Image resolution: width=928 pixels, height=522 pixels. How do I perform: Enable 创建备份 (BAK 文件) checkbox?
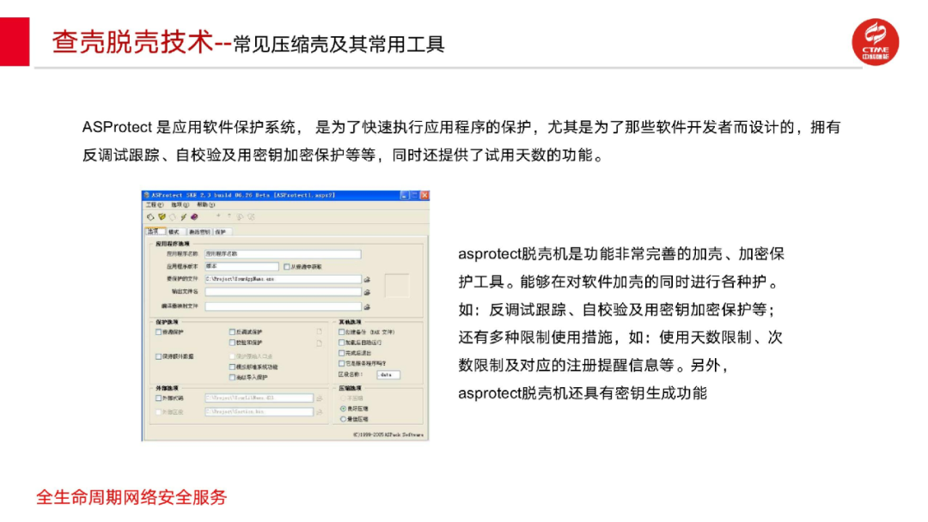(x=341, y=332)
